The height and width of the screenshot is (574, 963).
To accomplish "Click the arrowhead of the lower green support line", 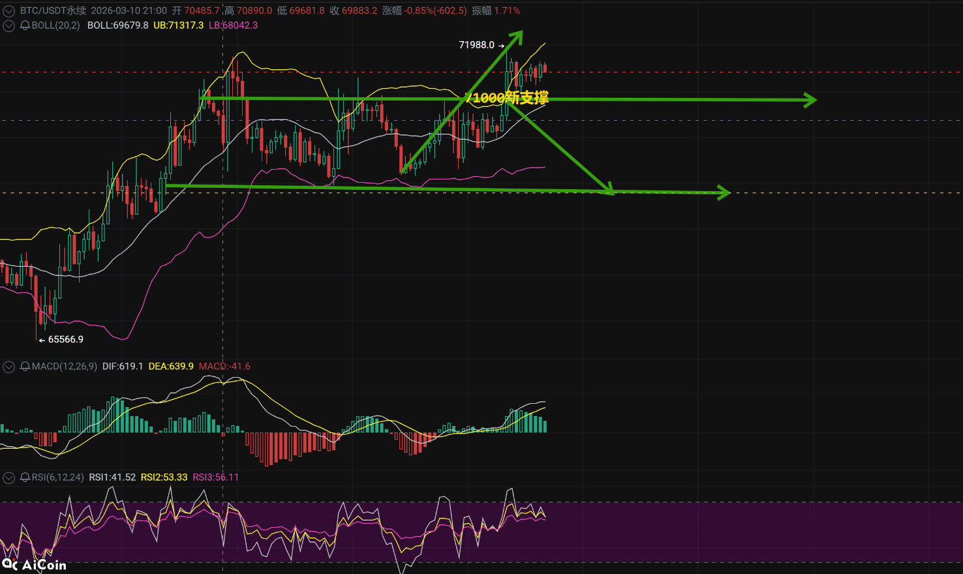I will point(724,192).
